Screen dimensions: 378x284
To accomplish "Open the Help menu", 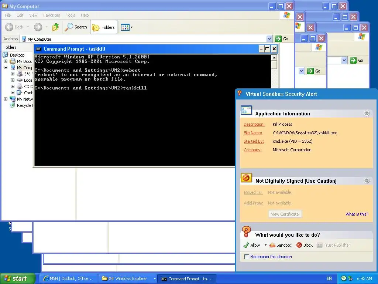I will coord(85,15).
